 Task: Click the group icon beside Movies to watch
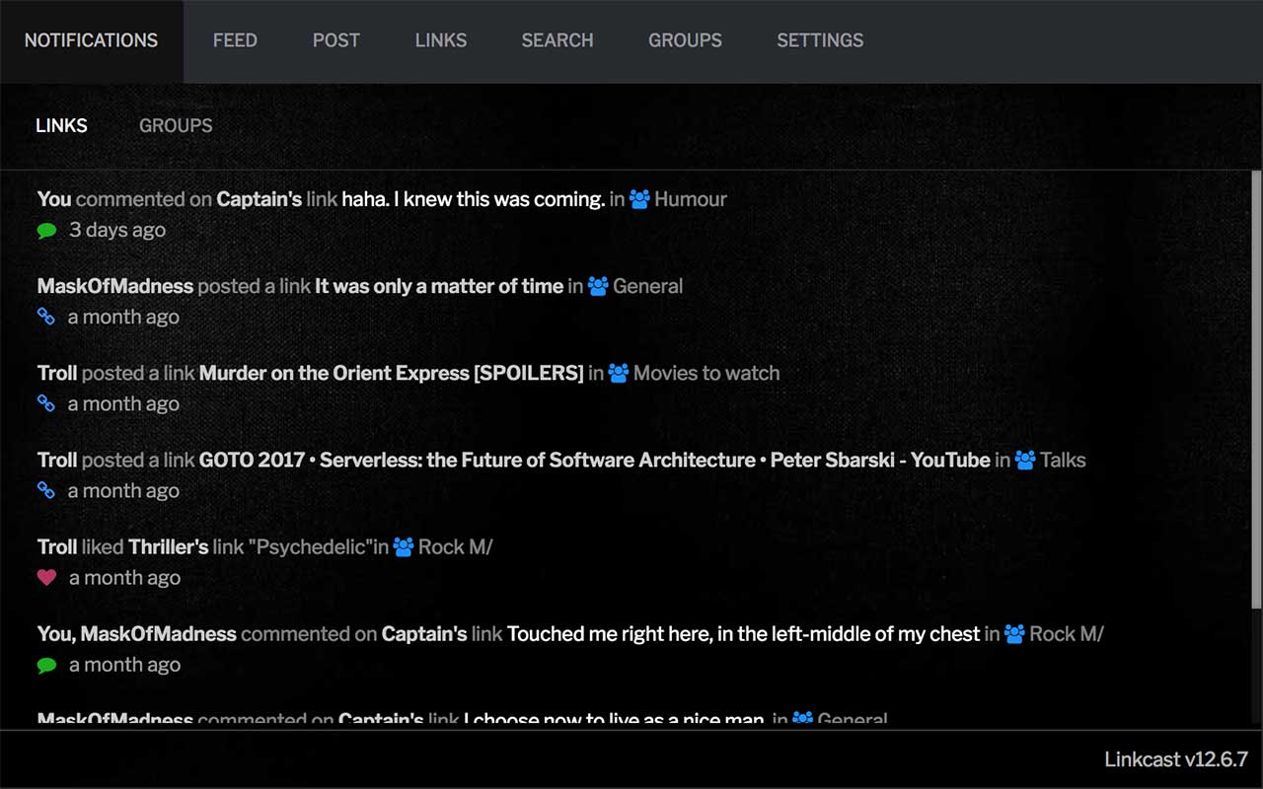pyautogui.click(x=619, y=373)
